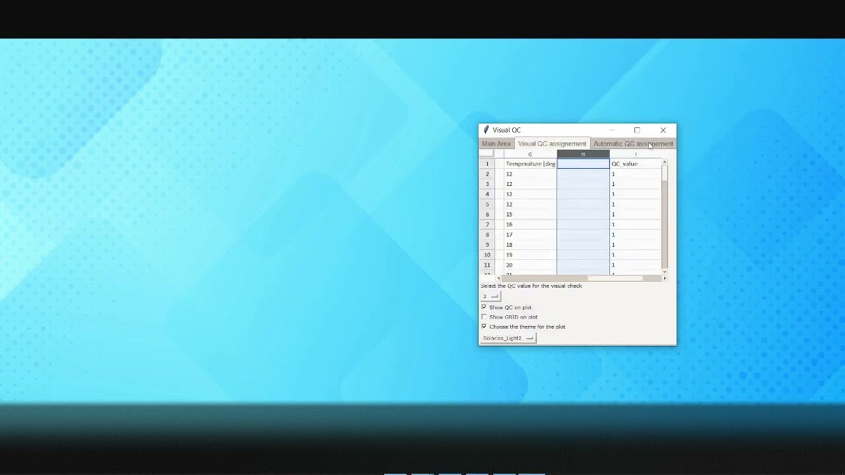
Task: Select row header 10
Action: pos(487,255)
